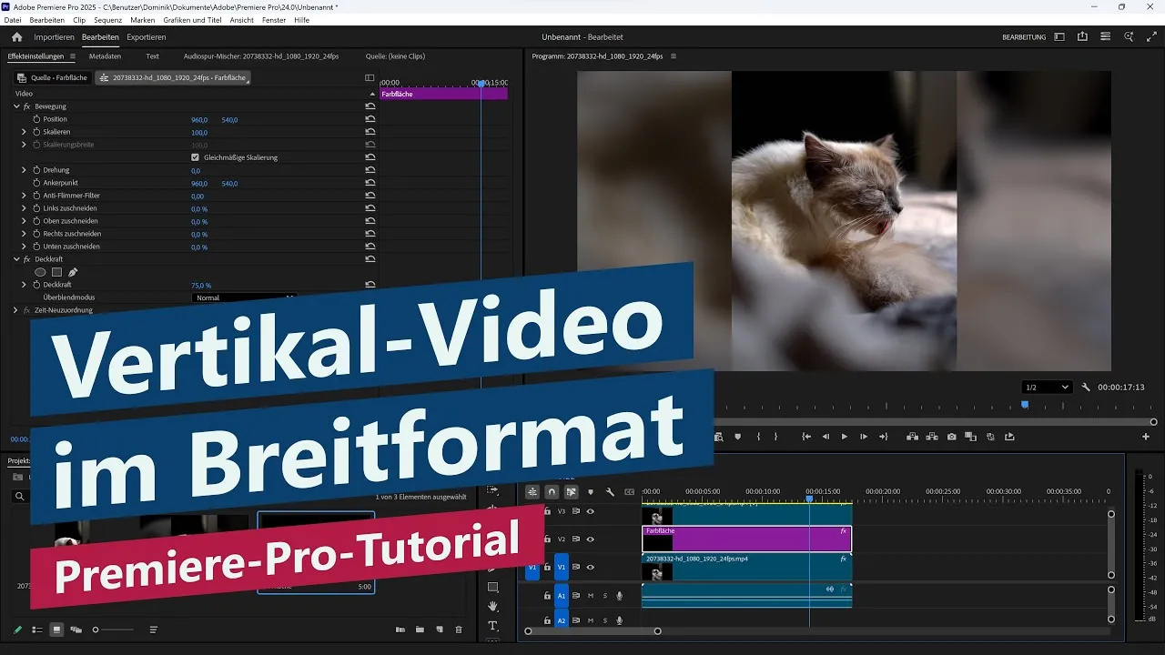Click the New Bin icon in Projekt panel
Screen dimensions: 1165x655
point(420,629)
